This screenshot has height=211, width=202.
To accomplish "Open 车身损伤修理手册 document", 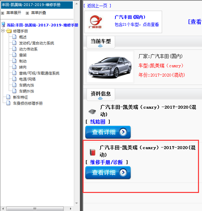I will [x=28, y=103].
